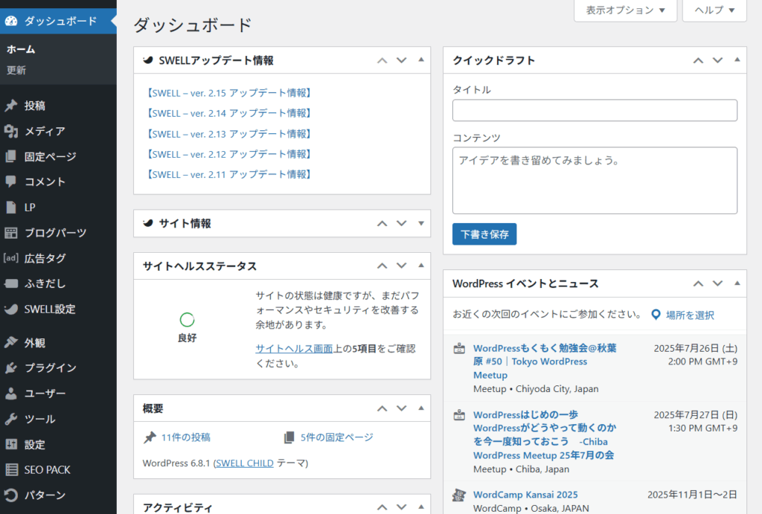The height and width of the screenshot is (514, 762).
Task: Move サイトヘルスステータス panel down
Action: pos(401,266)
